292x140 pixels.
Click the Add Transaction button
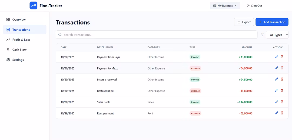pos(272,22)
